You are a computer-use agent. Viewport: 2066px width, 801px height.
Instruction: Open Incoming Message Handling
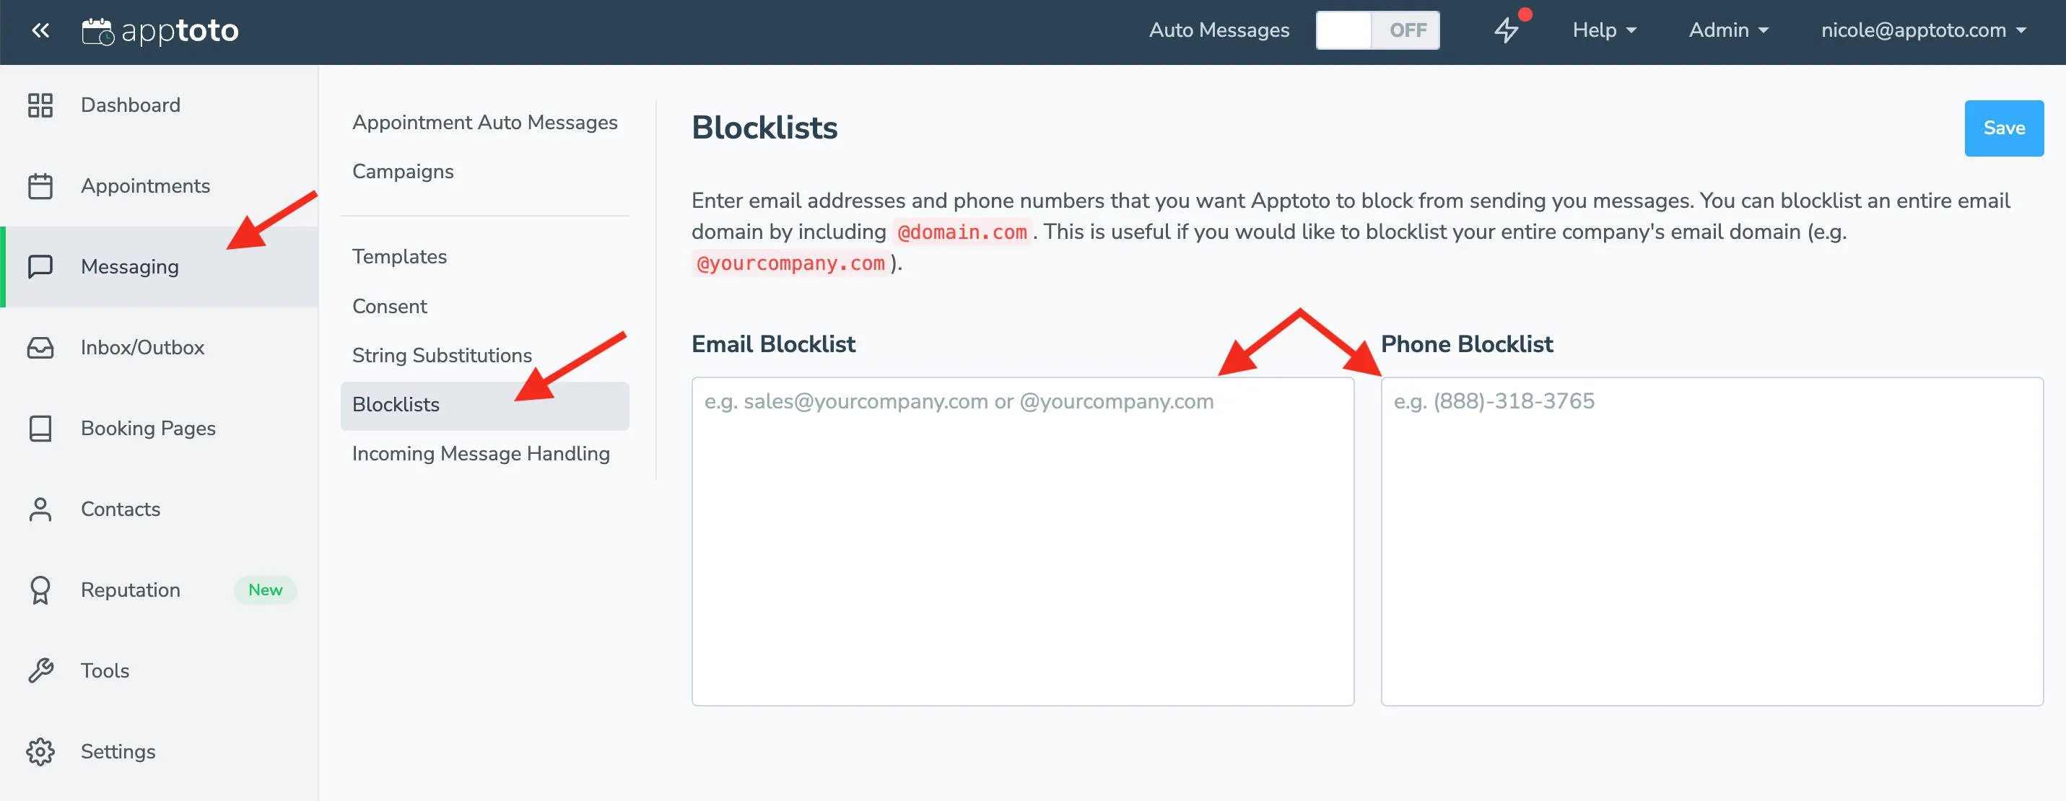[x=481, y=453]
